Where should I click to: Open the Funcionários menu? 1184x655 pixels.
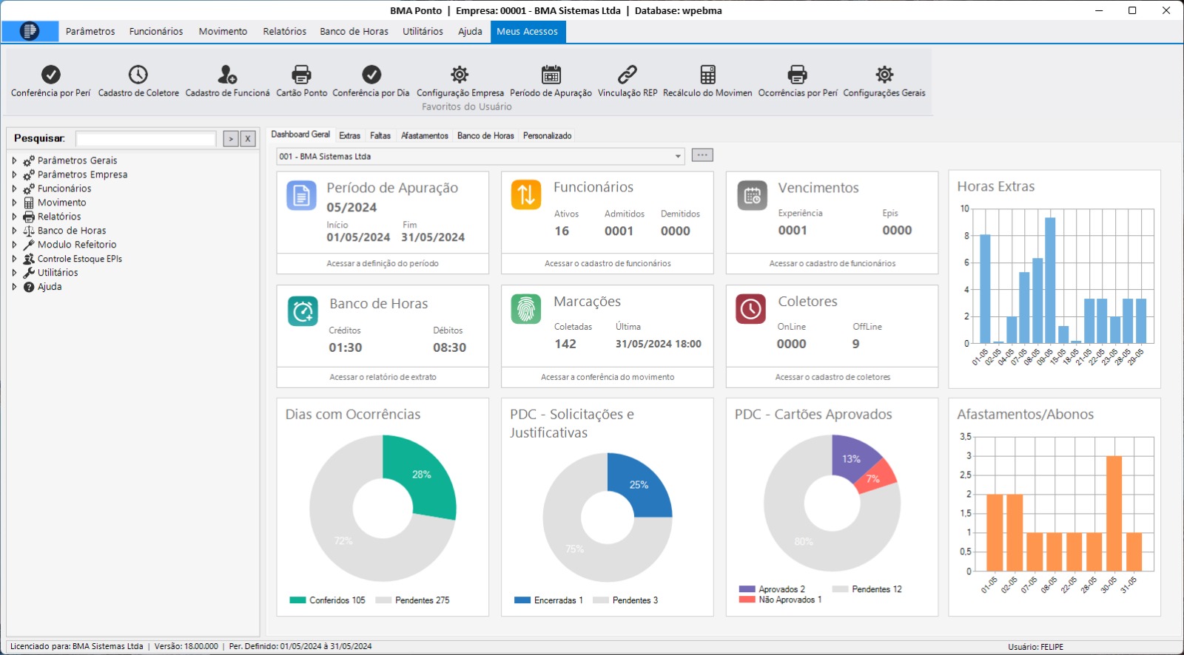(x=156, y=32)
